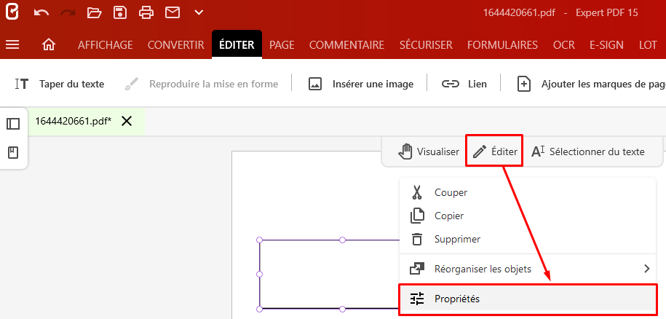The image size is (666, 319).
Task: Close the 1644420661.pdf document tab
Action: point(127,122)
